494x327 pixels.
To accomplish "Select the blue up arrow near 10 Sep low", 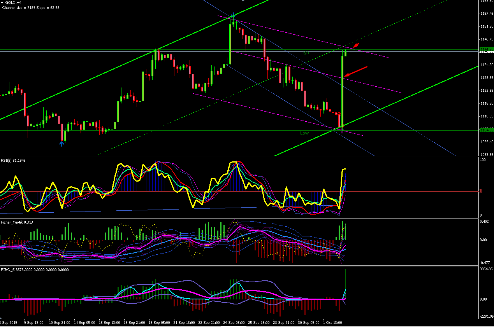I will point(62,144).
